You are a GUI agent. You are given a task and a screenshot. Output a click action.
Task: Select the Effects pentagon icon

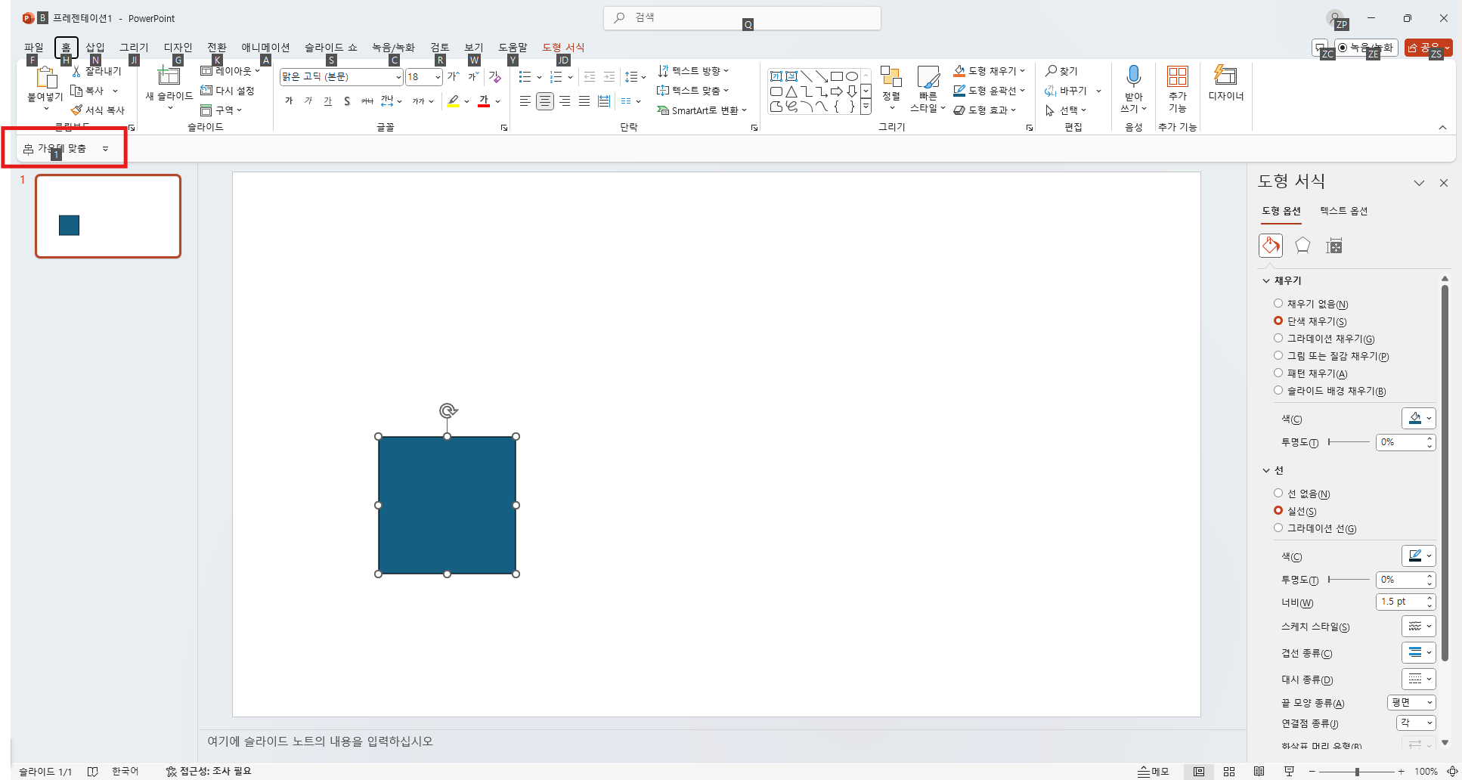[1302, 246]
